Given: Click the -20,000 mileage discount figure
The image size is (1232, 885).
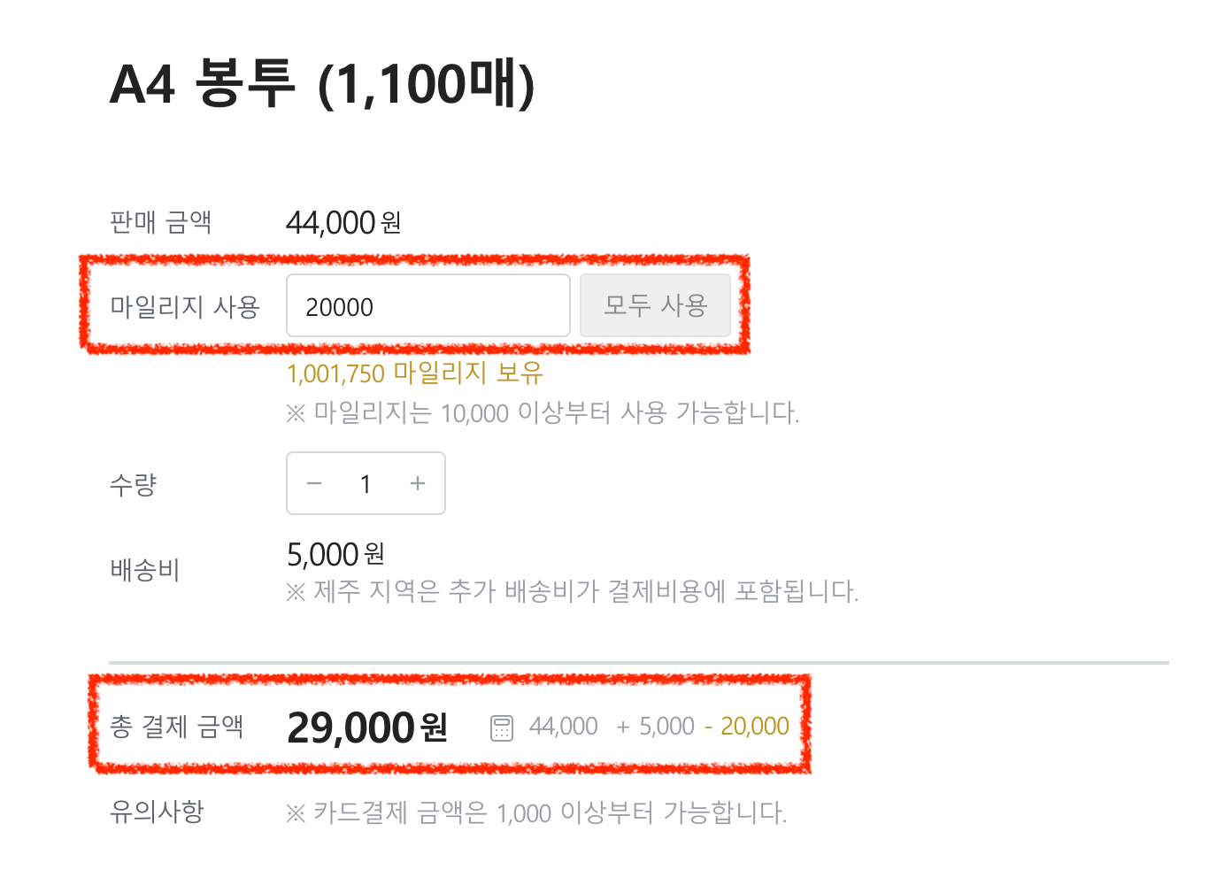Looking at the screenshot, I should [747, 727].
